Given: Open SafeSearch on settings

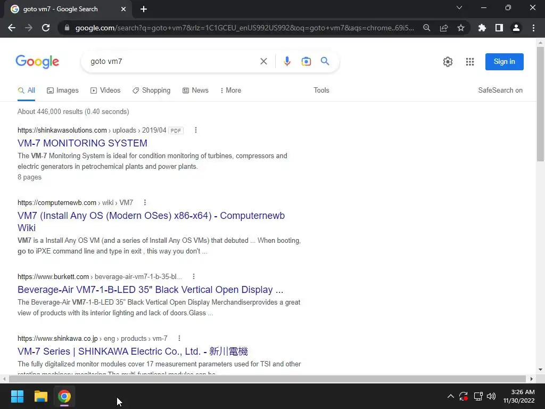Looking at the screenshot, I should (x=500, y=91).
